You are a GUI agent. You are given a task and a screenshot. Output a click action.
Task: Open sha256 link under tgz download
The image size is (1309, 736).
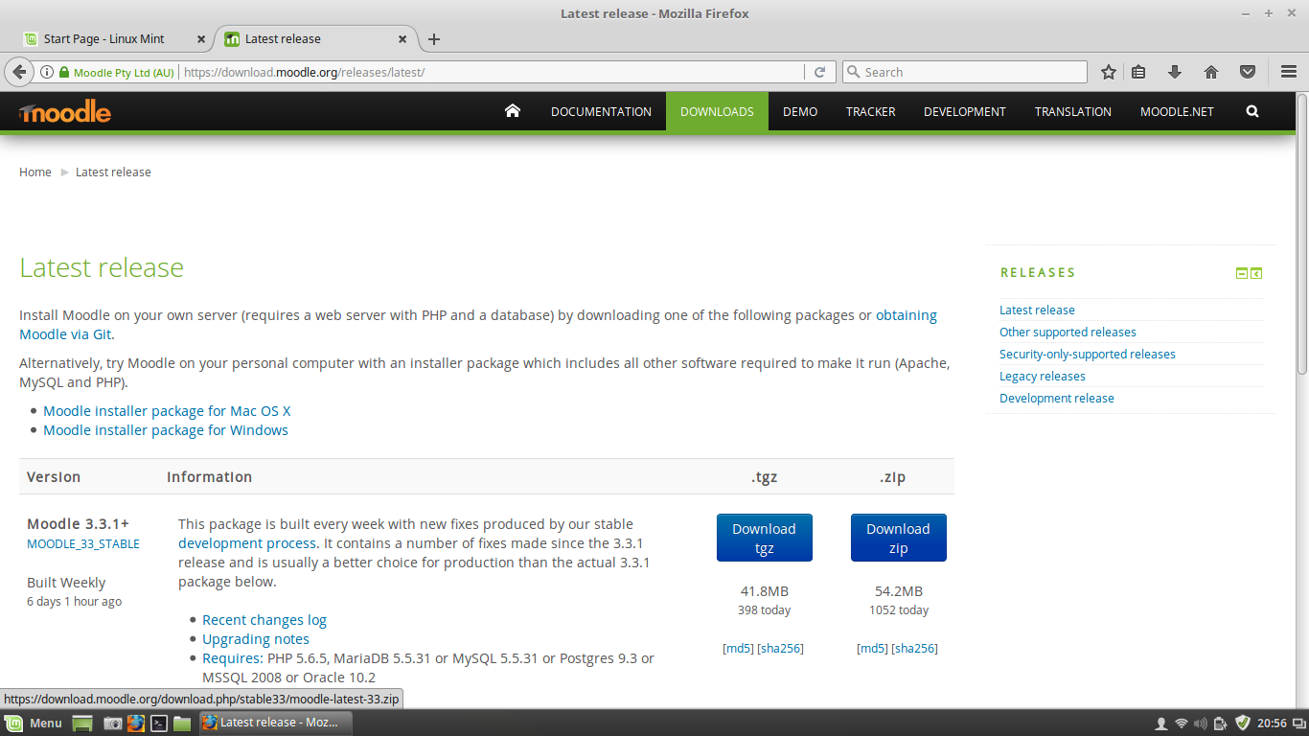pyautogui.click(x=780, y=649)
